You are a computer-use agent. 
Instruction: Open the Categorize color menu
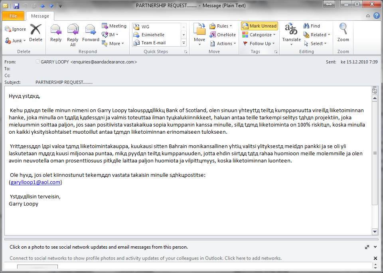click(259, 35)
